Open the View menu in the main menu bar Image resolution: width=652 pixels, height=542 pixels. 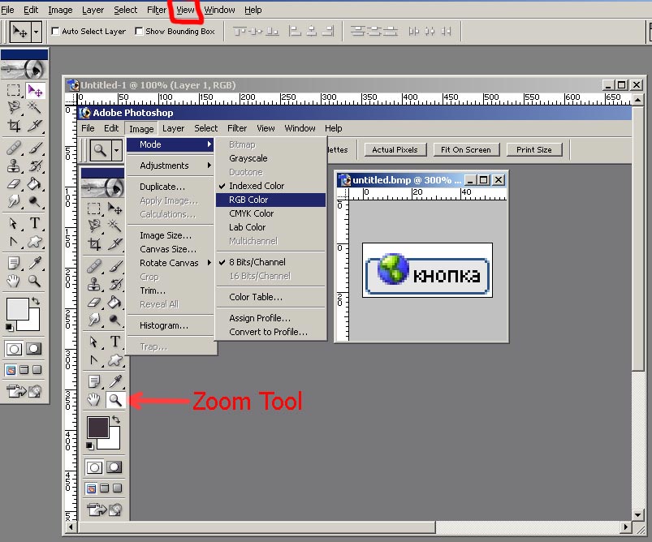pos(185,10)
